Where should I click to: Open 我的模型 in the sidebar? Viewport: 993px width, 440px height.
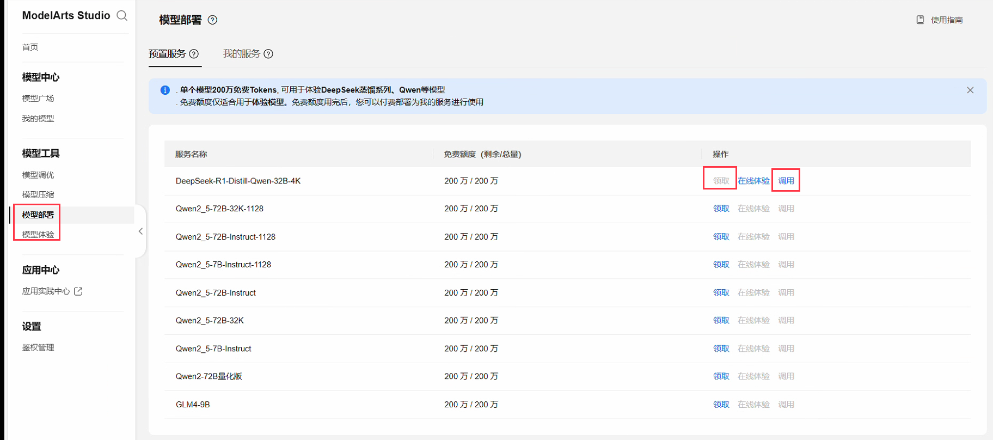pyautogui.click(x=38, y=119)
